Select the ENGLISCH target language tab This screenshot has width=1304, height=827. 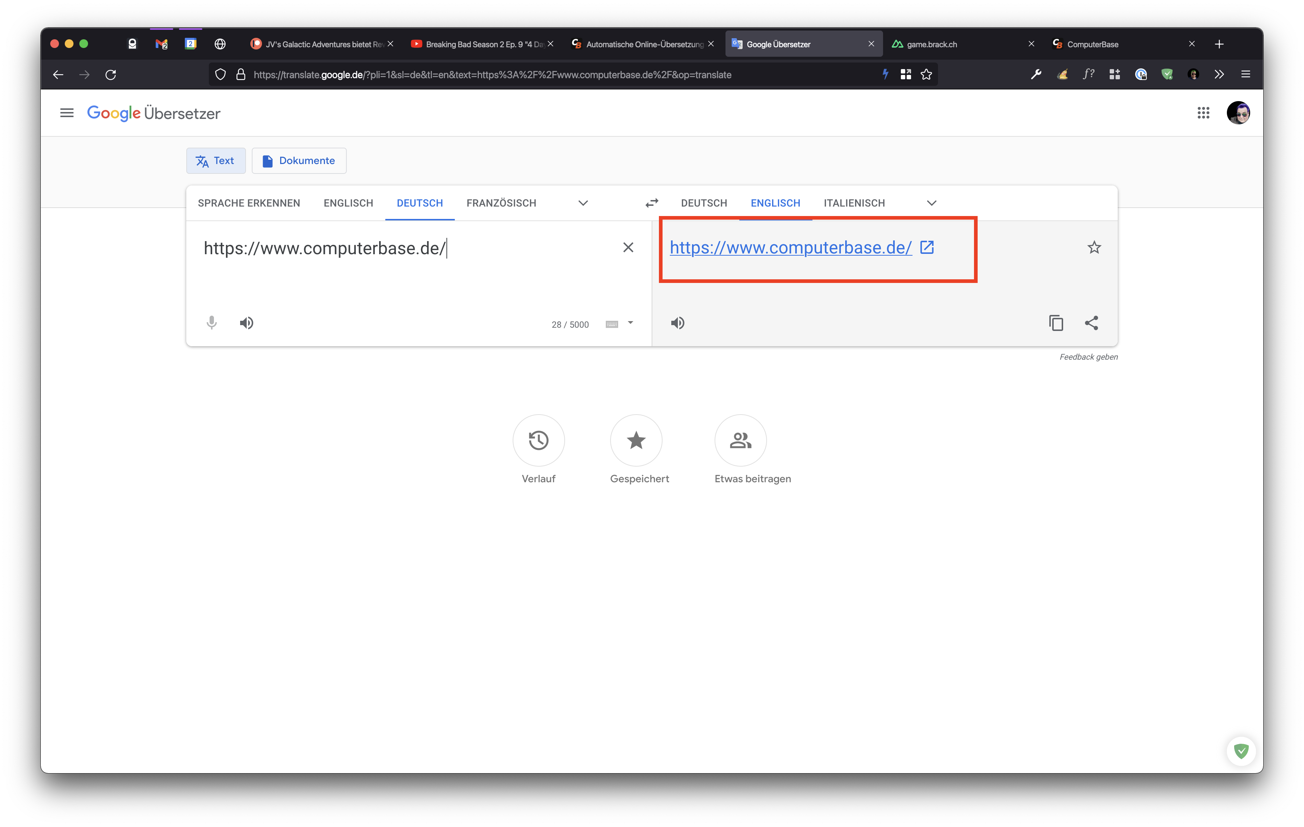click(776, 202)
